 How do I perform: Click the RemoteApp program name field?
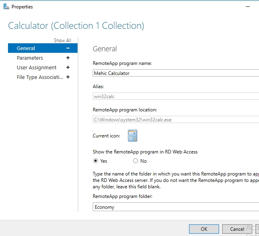click(176, 73)
